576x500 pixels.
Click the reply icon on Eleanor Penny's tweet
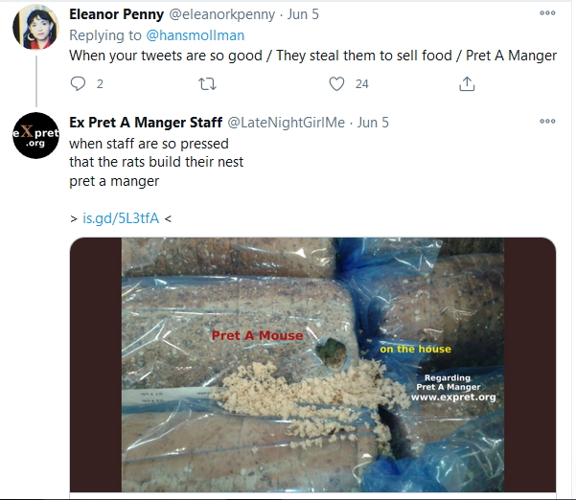[x=79, y=84]
